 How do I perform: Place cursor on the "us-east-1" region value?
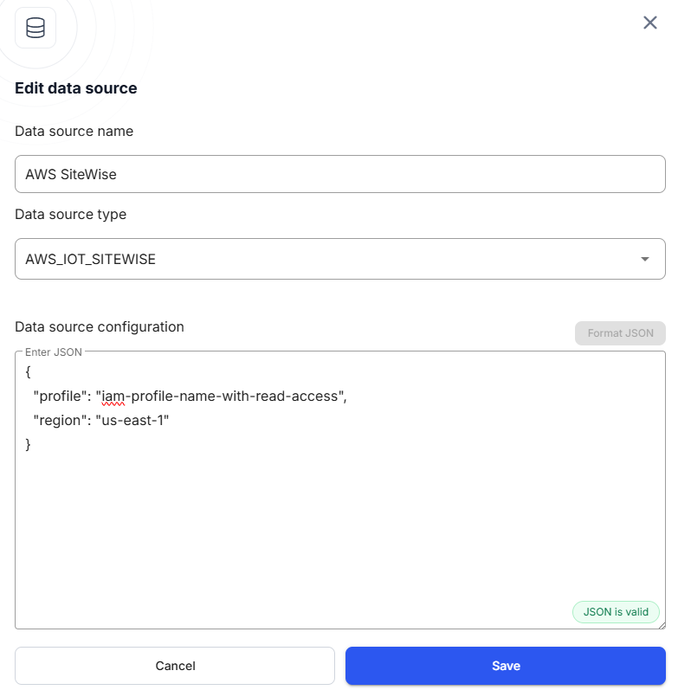pos(135,421)
